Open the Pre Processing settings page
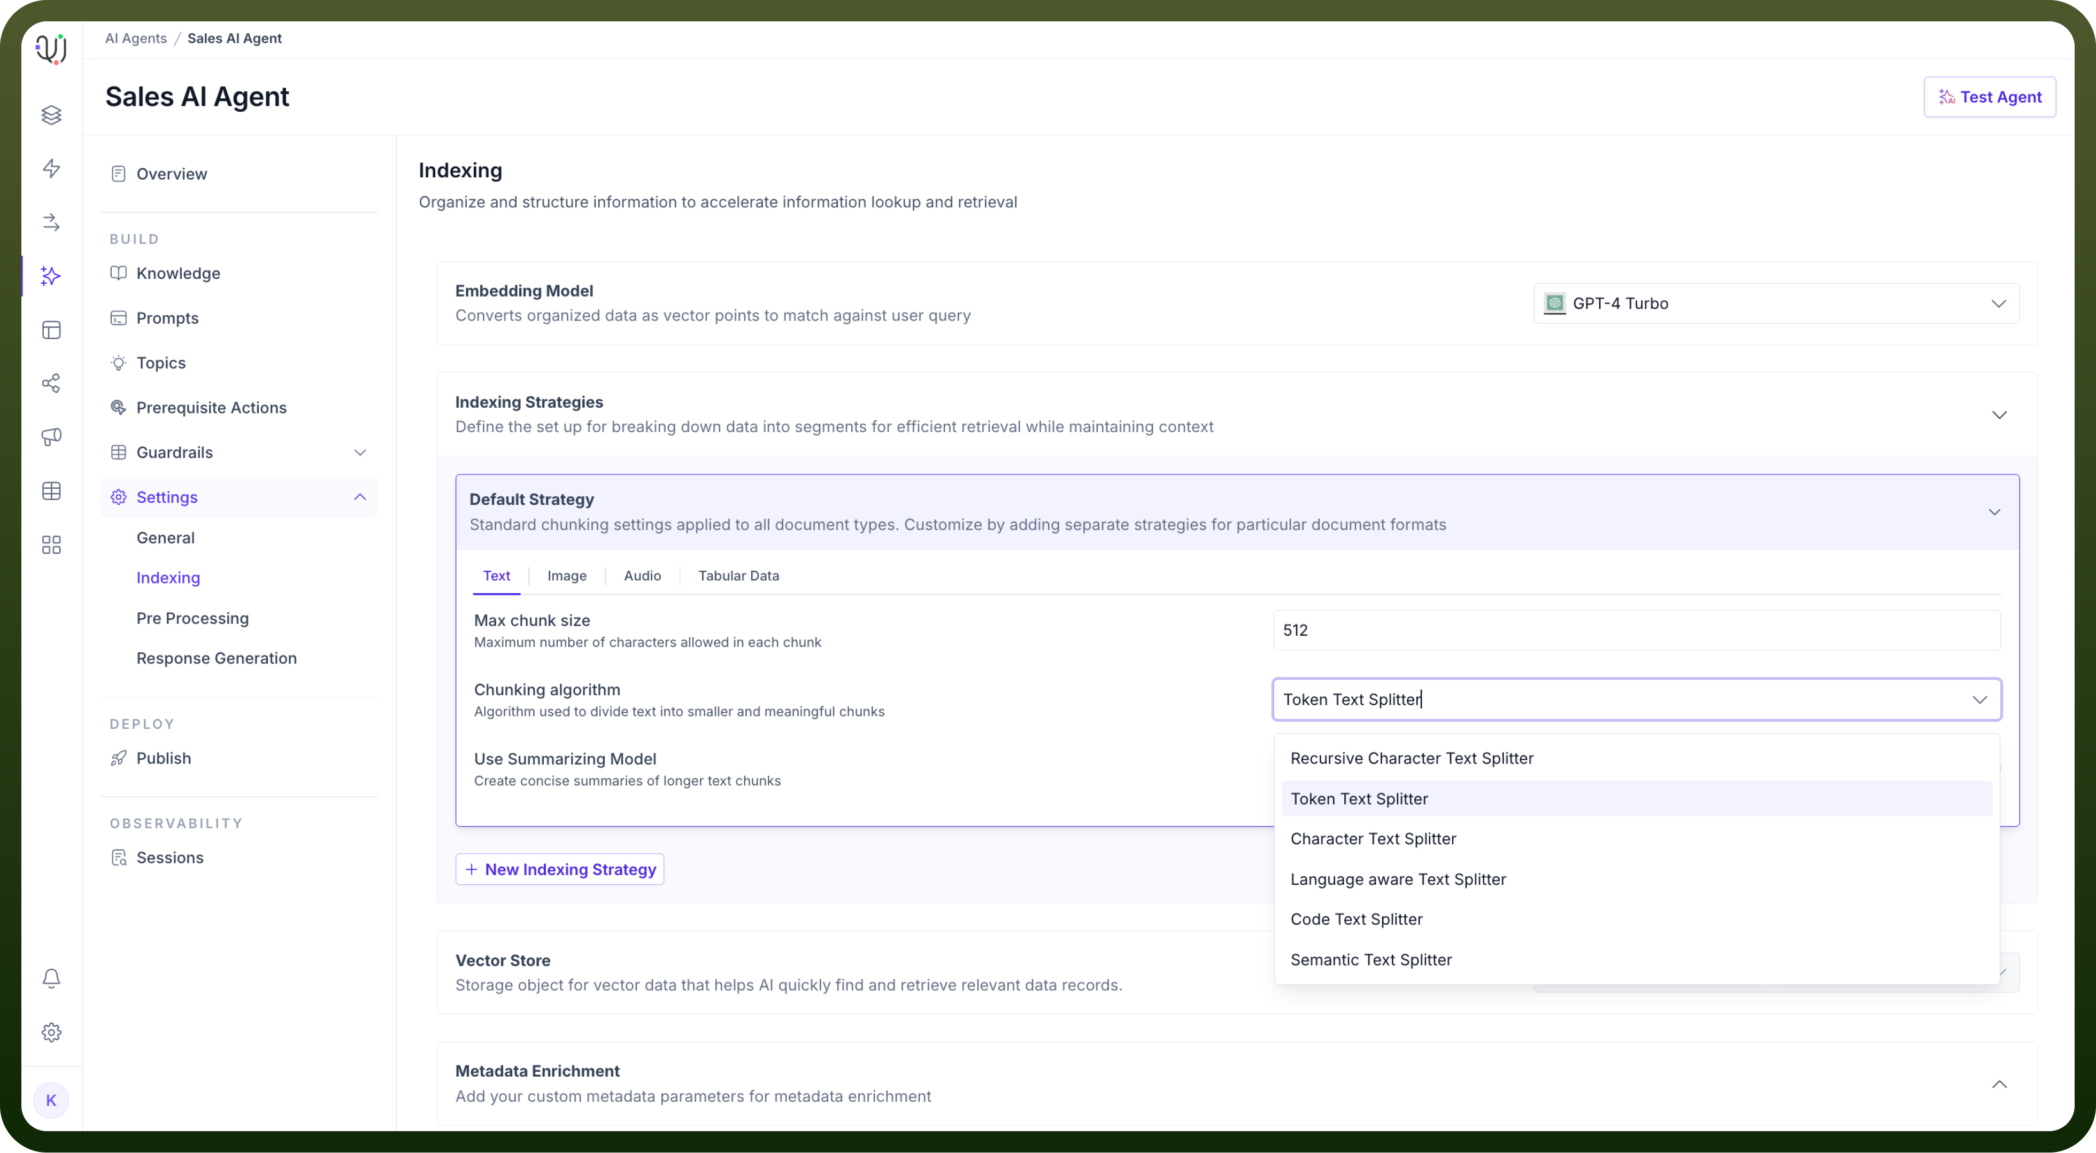 point(193,618)
